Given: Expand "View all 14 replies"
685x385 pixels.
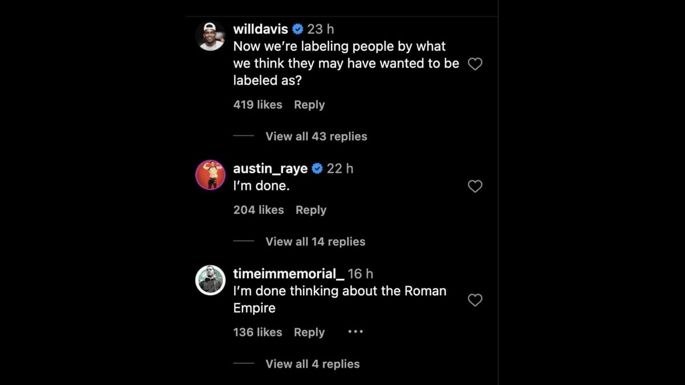Looking at the screenshot, I should click(x=315, y=242).
